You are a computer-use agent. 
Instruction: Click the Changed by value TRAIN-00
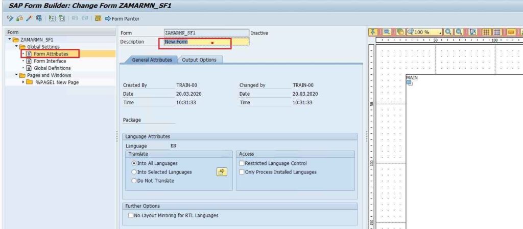[303, 85]
